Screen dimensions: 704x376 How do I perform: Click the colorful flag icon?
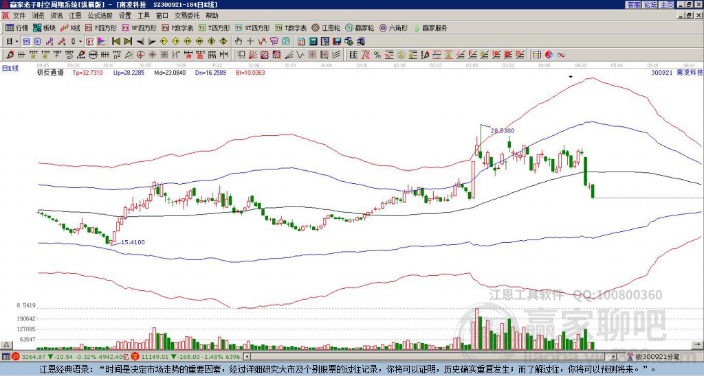point(102,41)
